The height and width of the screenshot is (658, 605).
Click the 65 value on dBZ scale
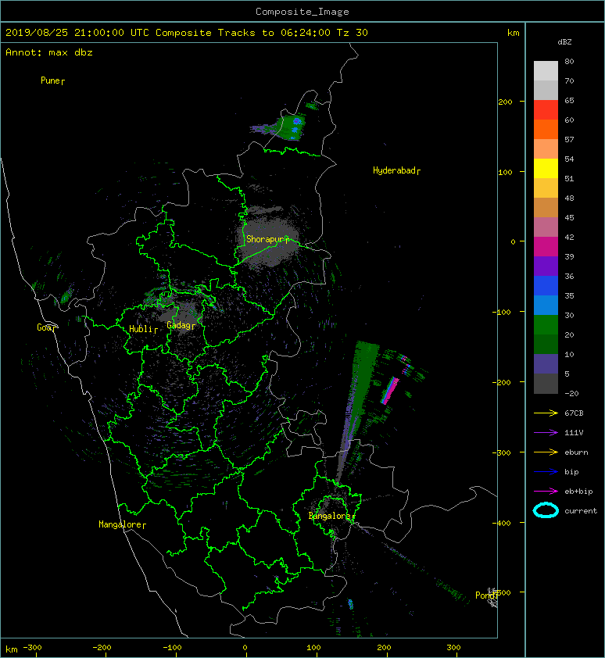(x=569, y=100)
